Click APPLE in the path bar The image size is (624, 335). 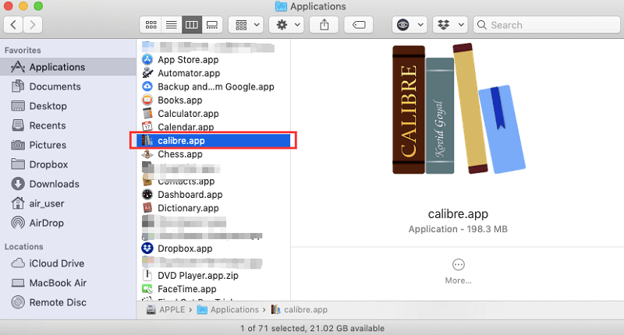[166, 309]
